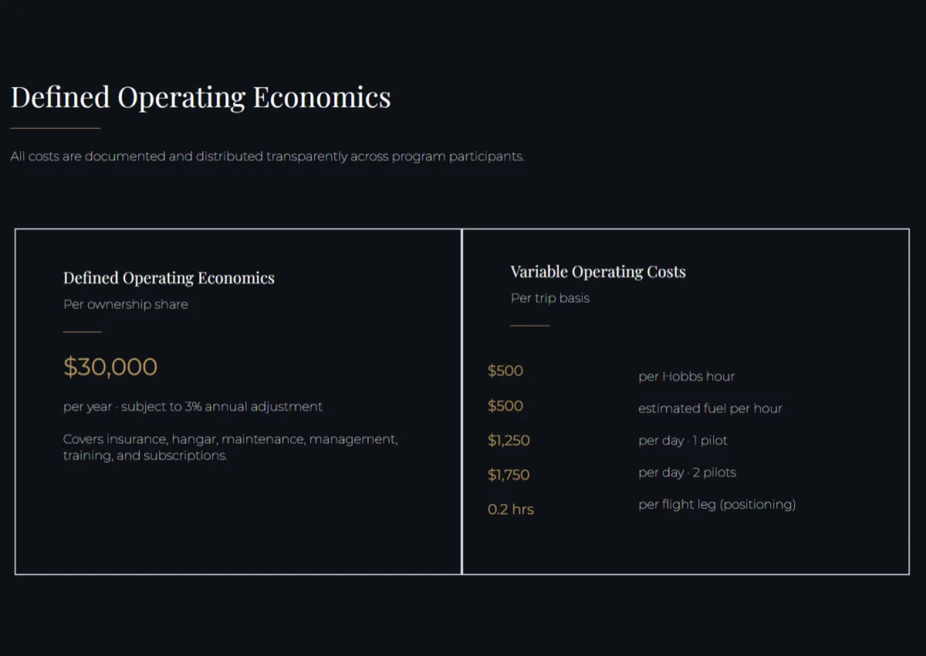
Task: Click the $500 amount beside the Hobbs hour row
Action: [x=505, y=371]
